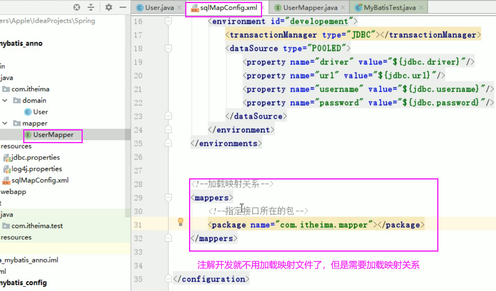The height and width of the screenshot is (291, 496).
Task: Click closing configuration tag on line 35
Action: click(211, 279)
